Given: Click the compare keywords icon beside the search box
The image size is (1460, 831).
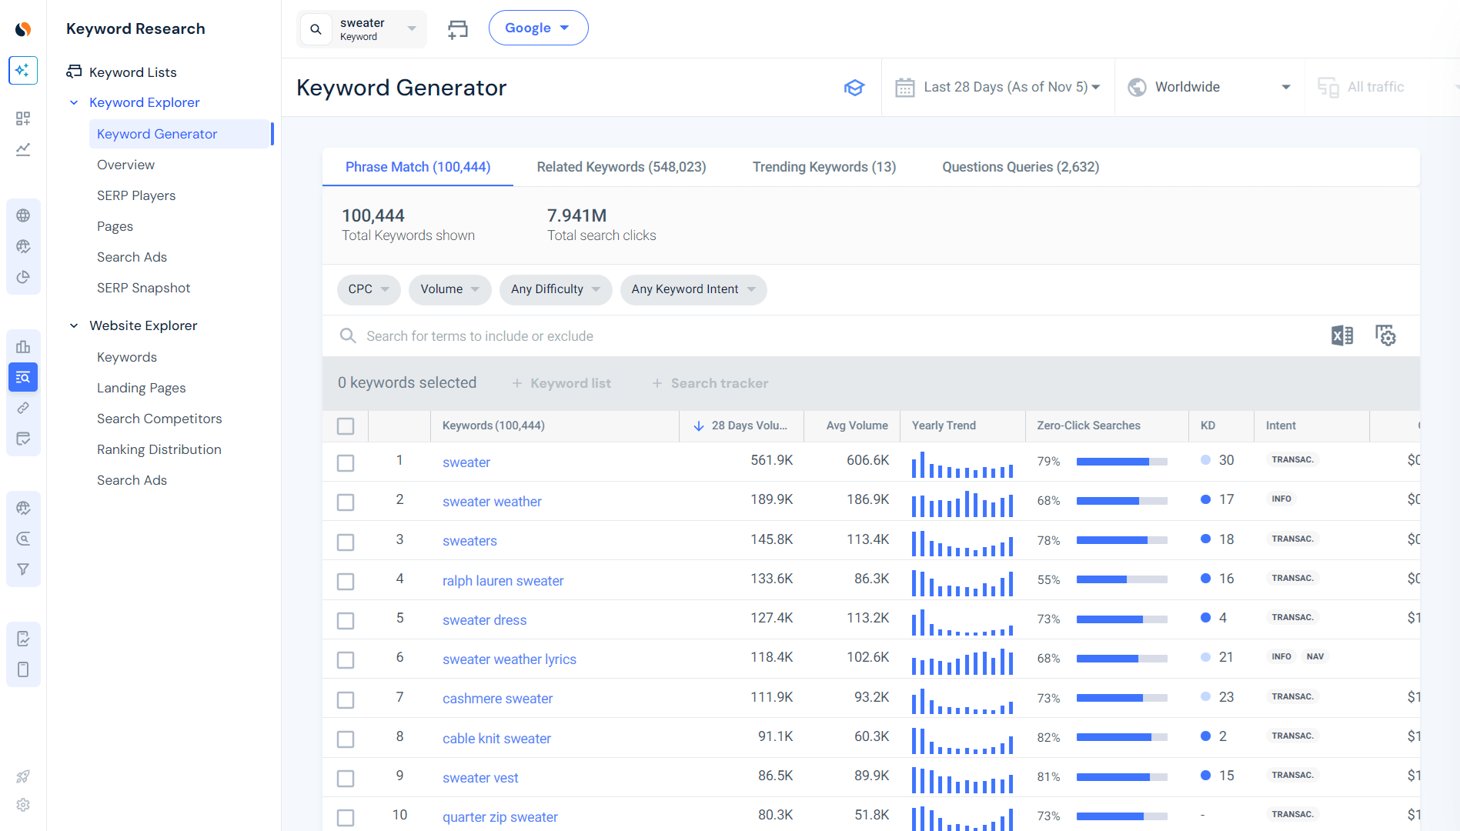Looking at the screenshot, I should 457,29.
